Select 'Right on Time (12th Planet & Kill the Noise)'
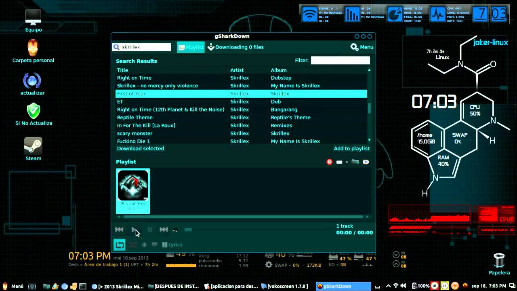This screenshot has height=291, width=517. [x=241, y=110]
